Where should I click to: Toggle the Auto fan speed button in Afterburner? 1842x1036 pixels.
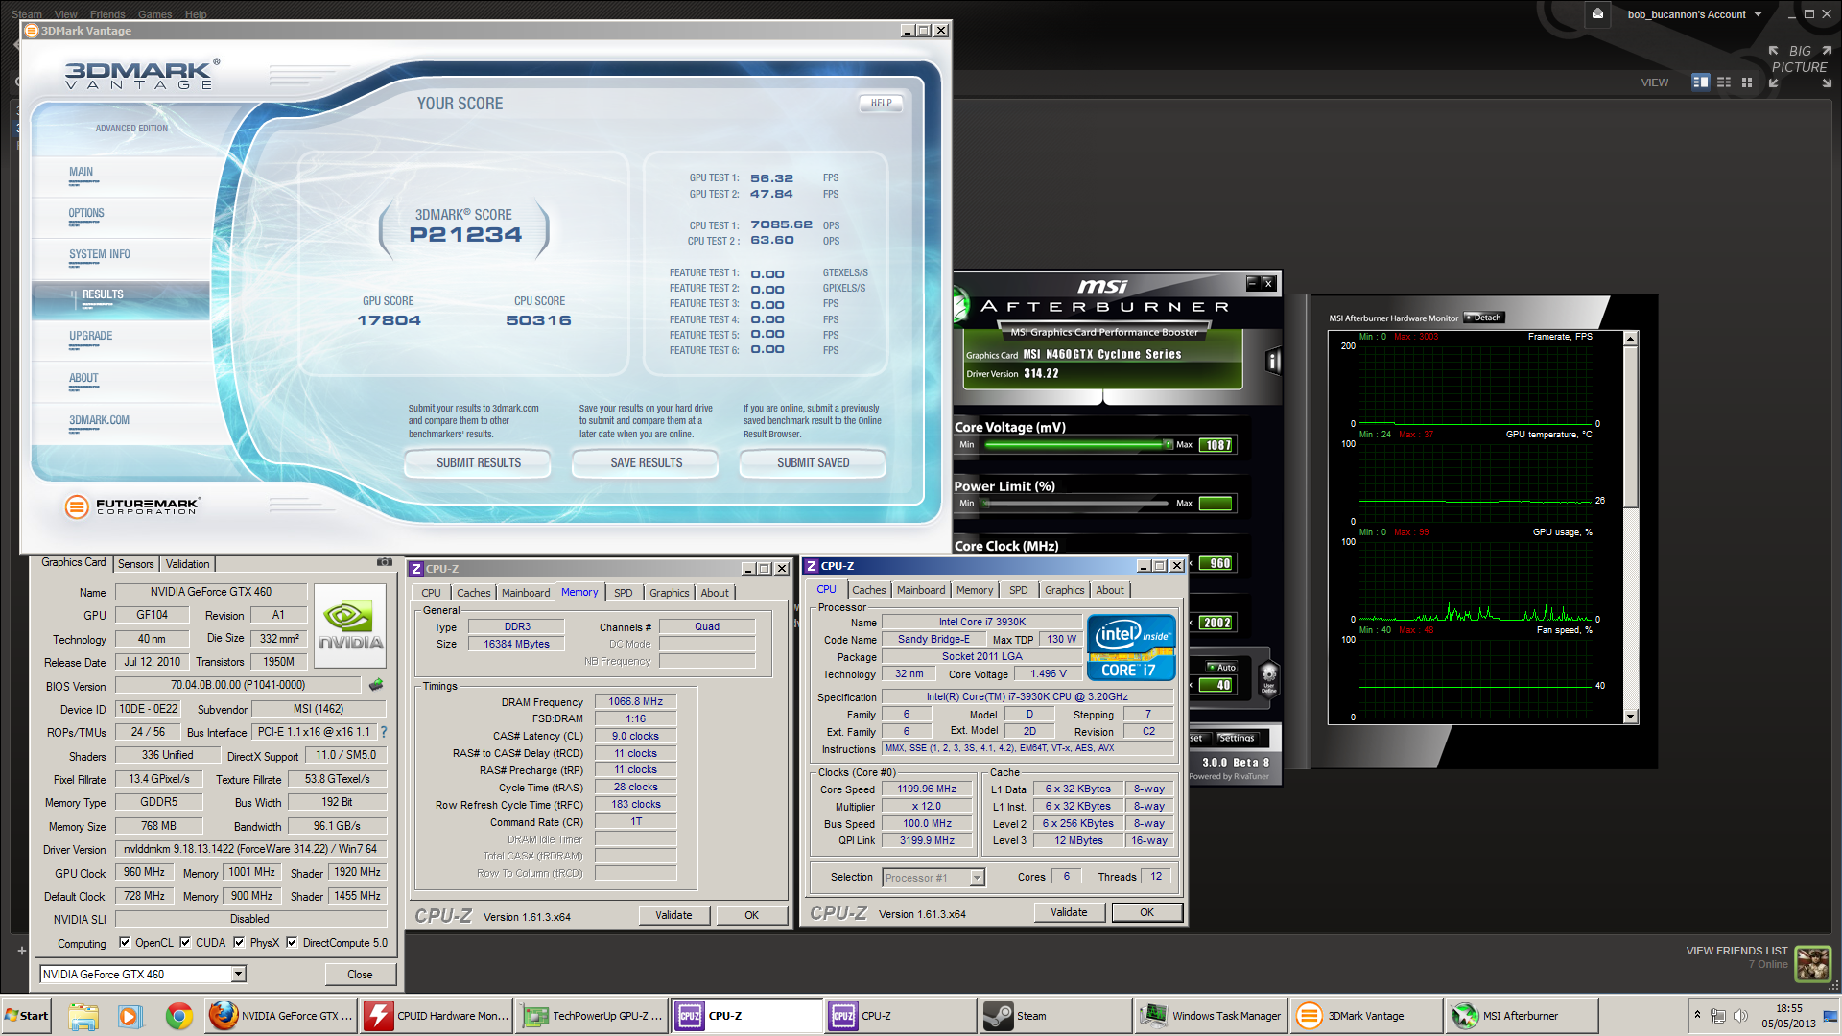[x=1221, y=668]
